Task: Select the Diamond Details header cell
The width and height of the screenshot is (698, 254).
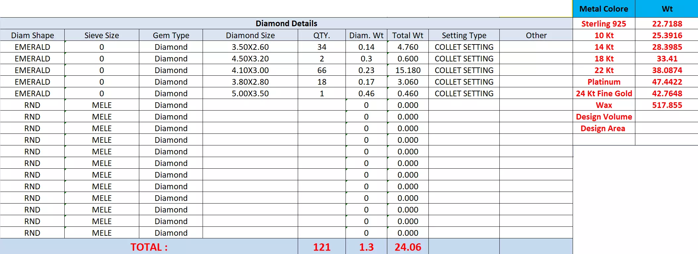Action: (286, 24)
